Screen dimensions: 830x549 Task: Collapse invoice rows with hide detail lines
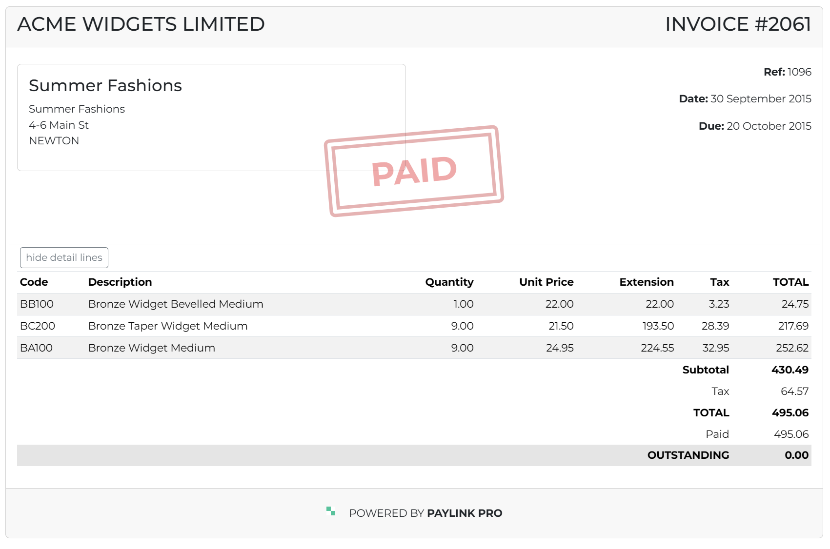point(64,257)
